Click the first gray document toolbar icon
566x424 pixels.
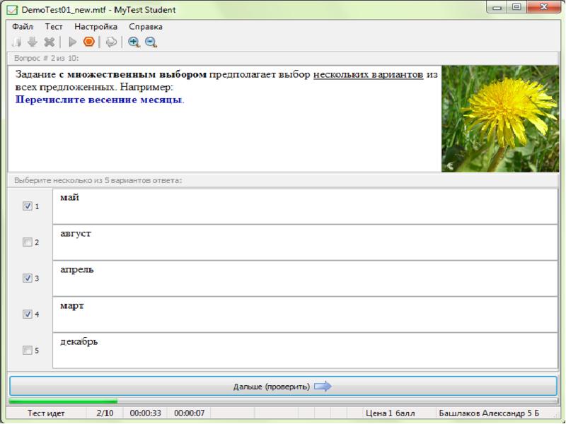coord(18,42)
